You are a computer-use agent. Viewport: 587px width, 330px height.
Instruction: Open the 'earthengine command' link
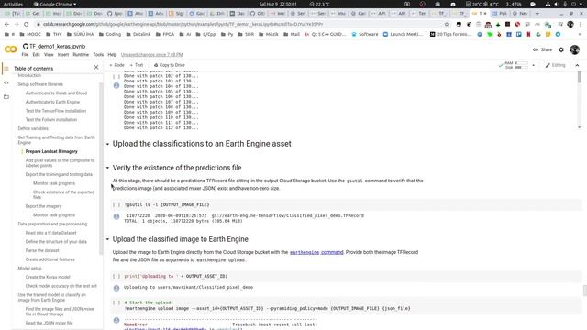(x=316, y=253)
